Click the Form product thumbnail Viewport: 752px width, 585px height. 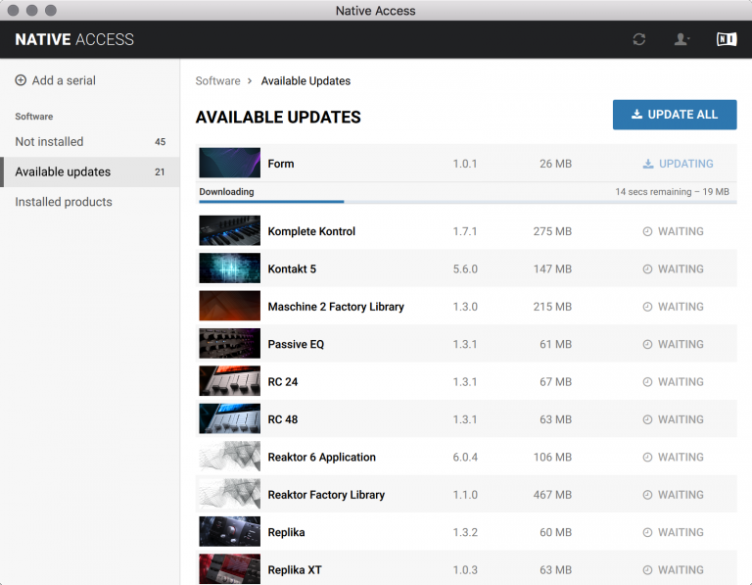coord(229,164)
